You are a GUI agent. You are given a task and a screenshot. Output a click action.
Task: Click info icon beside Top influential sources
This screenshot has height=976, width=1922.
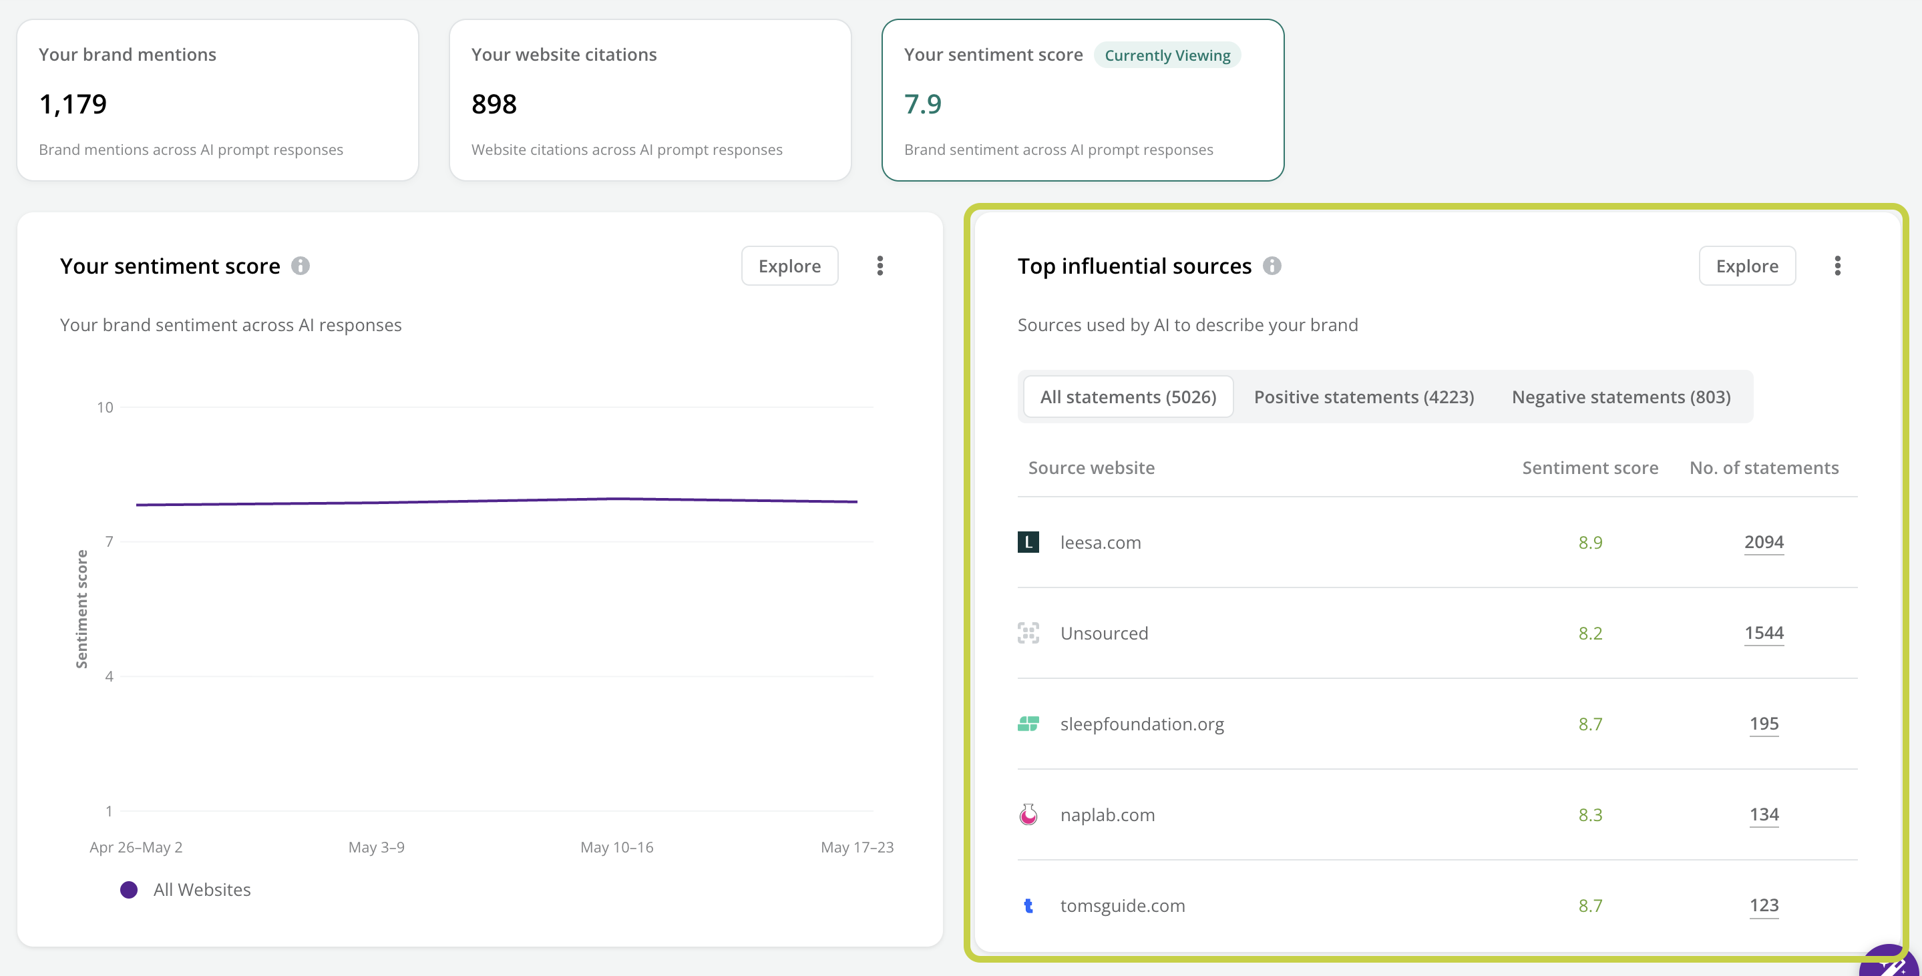point(1272,266)
